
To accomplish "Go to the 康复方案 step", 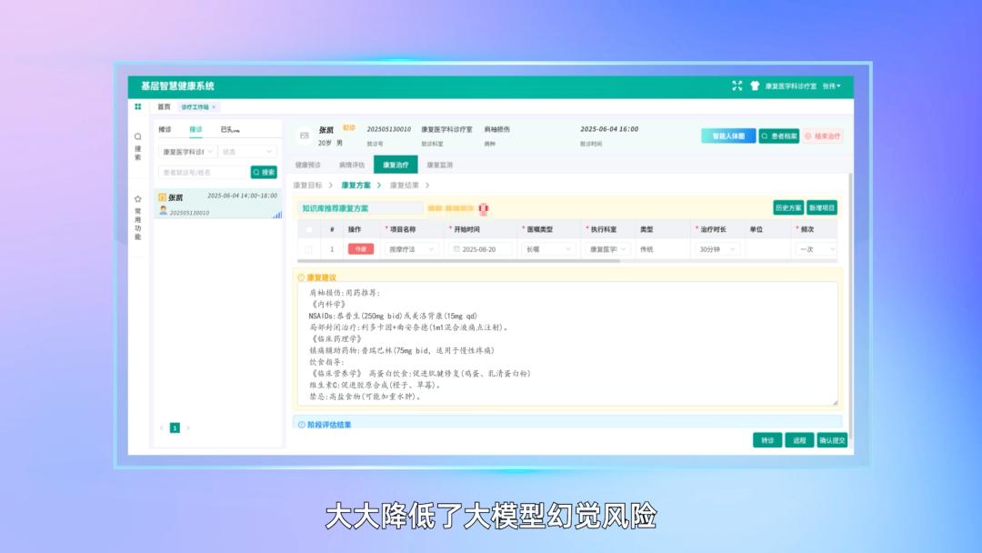I will (x=356, y=186).
